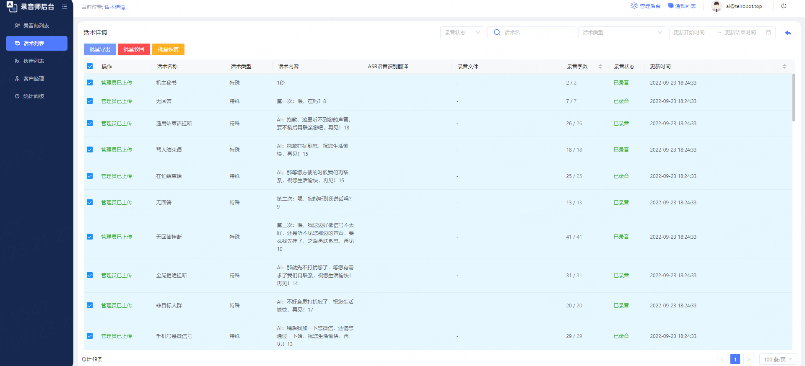Uncheck the 无回答挂断 row checkbox

[x=90, y=237]
